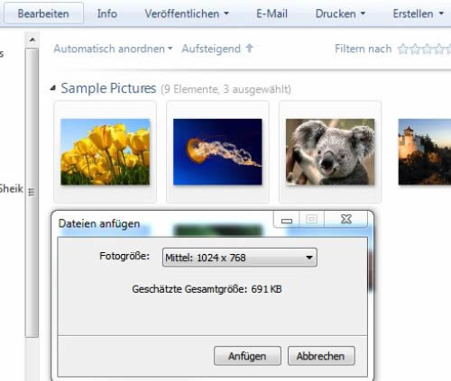Screen dimensions: 451x381
Task: Click the E-Mail toolbar button
Action: coord(272,14)
